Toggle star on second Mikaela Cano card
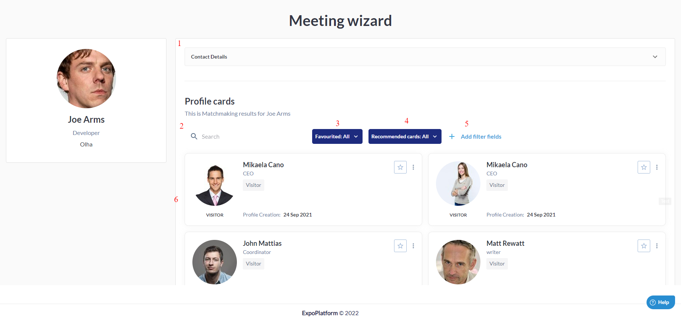 [644, 167]
